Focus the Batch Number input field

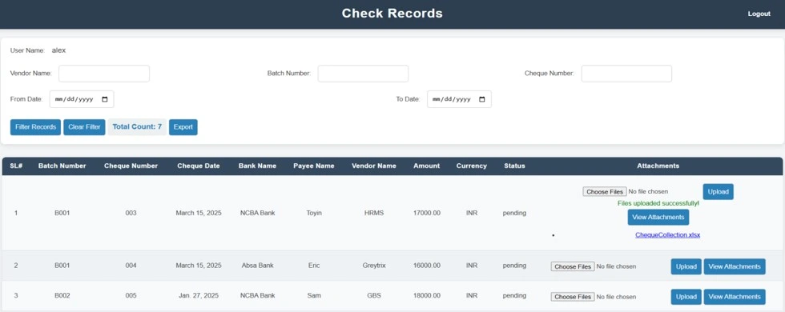click(x=363, y=74)
